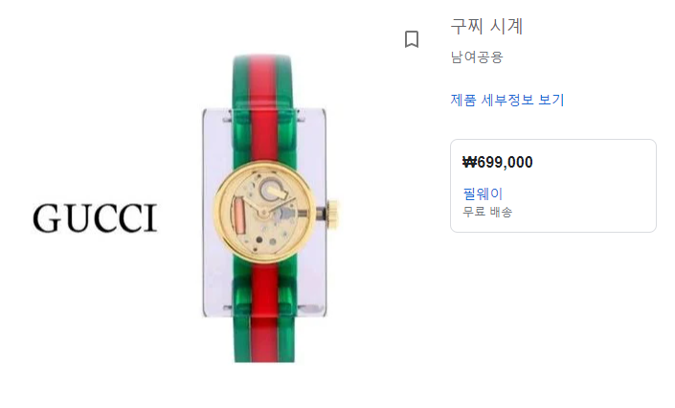Click the pink rectangular component inside the dial
Viewport: 675px width, 408px height.
[x=239, y=216]
